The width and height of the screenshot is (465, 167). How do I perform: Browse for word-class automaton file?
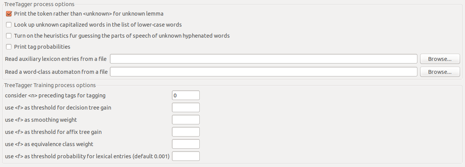click(x=440, y=72)
